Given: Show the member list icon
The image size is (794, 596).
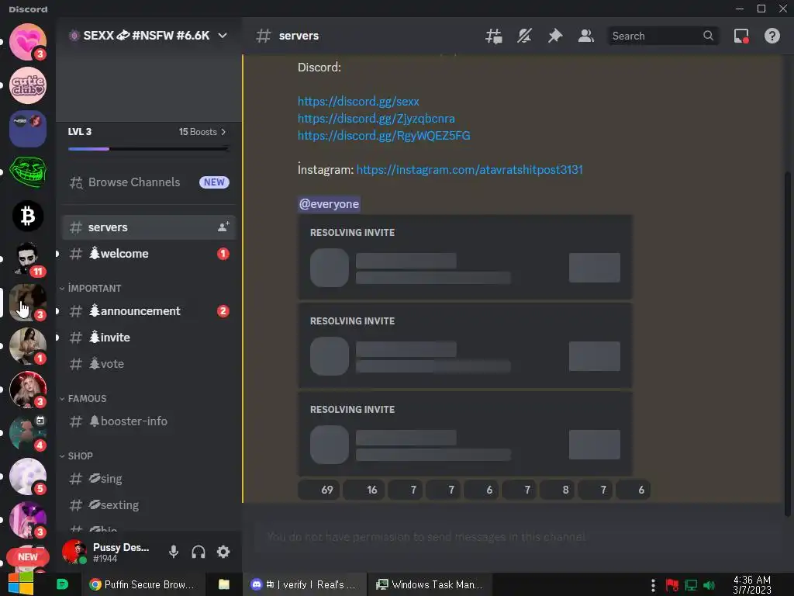Looking at the screenshot, I should tap(586, 36).
